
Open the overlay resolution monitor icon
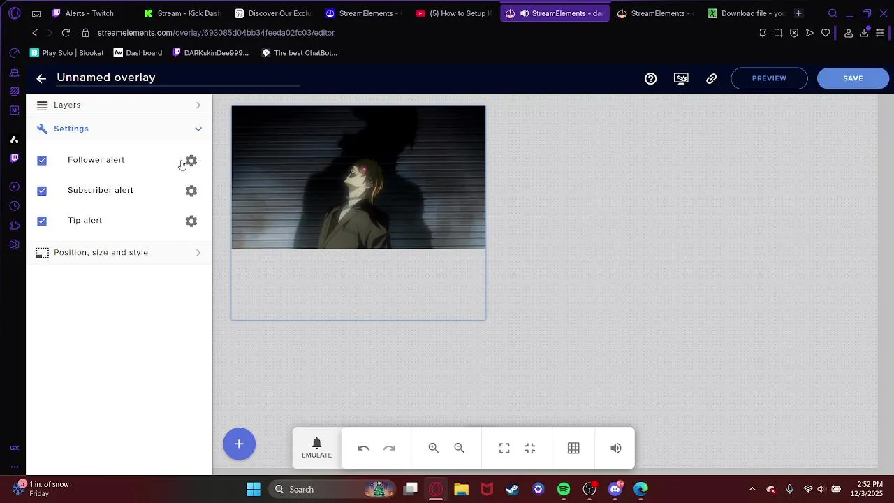point(681,79)
